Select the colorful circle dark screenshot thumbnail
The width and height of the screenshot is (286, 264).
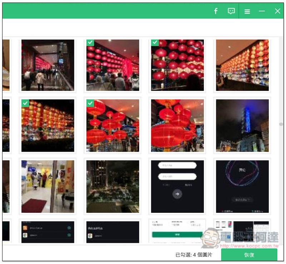pyautogui.click(x=242, y=187)
